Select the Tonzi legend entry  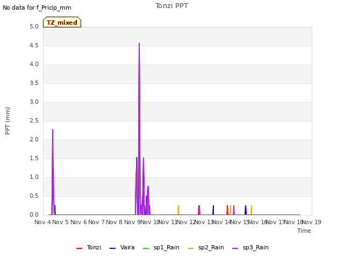pyautogui.click(x=89, y=247)
